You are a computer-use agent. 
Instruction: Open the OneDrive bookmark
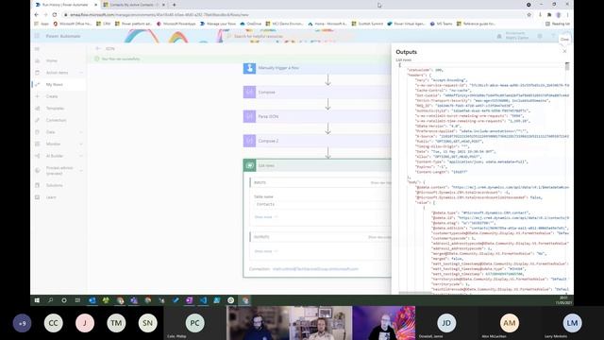pyautogui.click(x=250, y=24)
